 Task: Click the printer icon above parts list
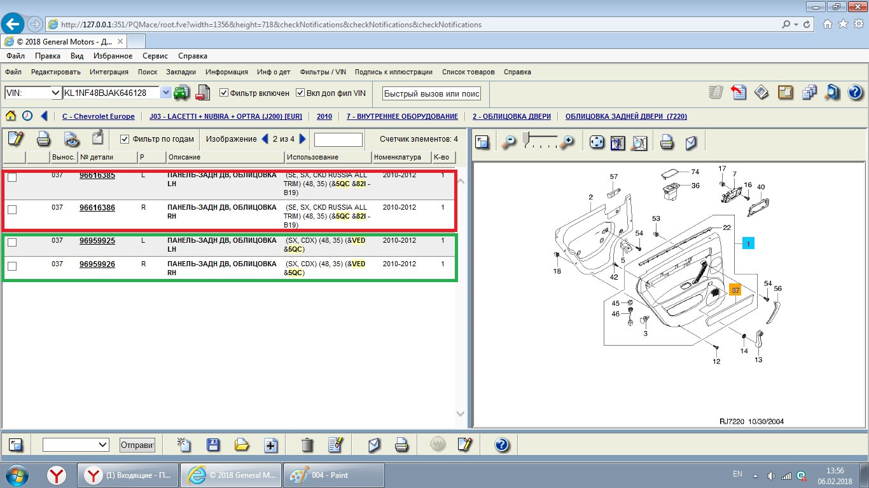pos(43,139)
